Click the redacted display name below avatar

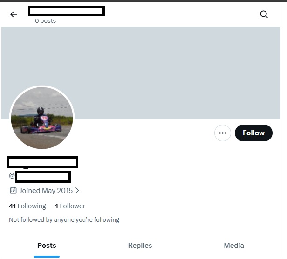pos(42,162)
